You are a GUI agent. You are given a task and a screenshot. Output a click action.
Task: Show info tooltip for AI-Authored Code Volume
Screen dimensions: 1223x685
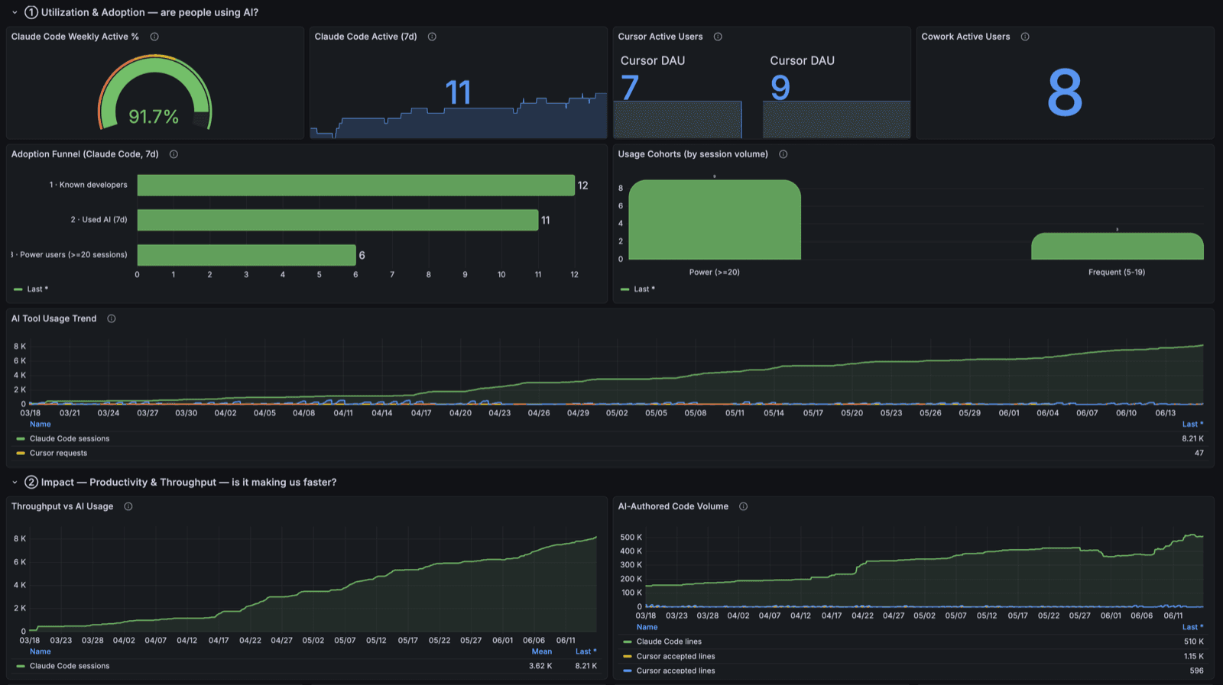[743, 506]
